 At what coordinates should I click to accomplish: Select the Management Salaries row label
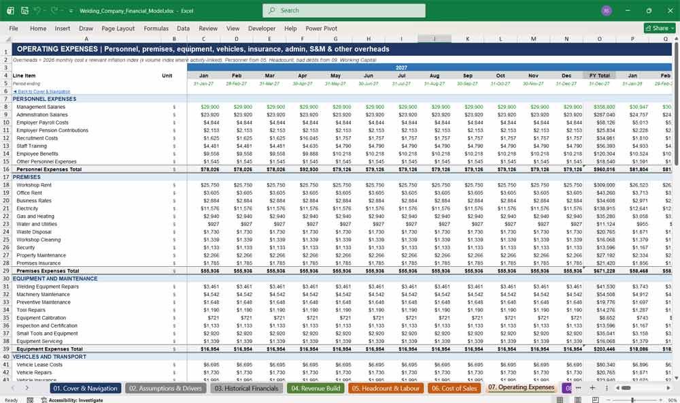(x=41, y=107)
